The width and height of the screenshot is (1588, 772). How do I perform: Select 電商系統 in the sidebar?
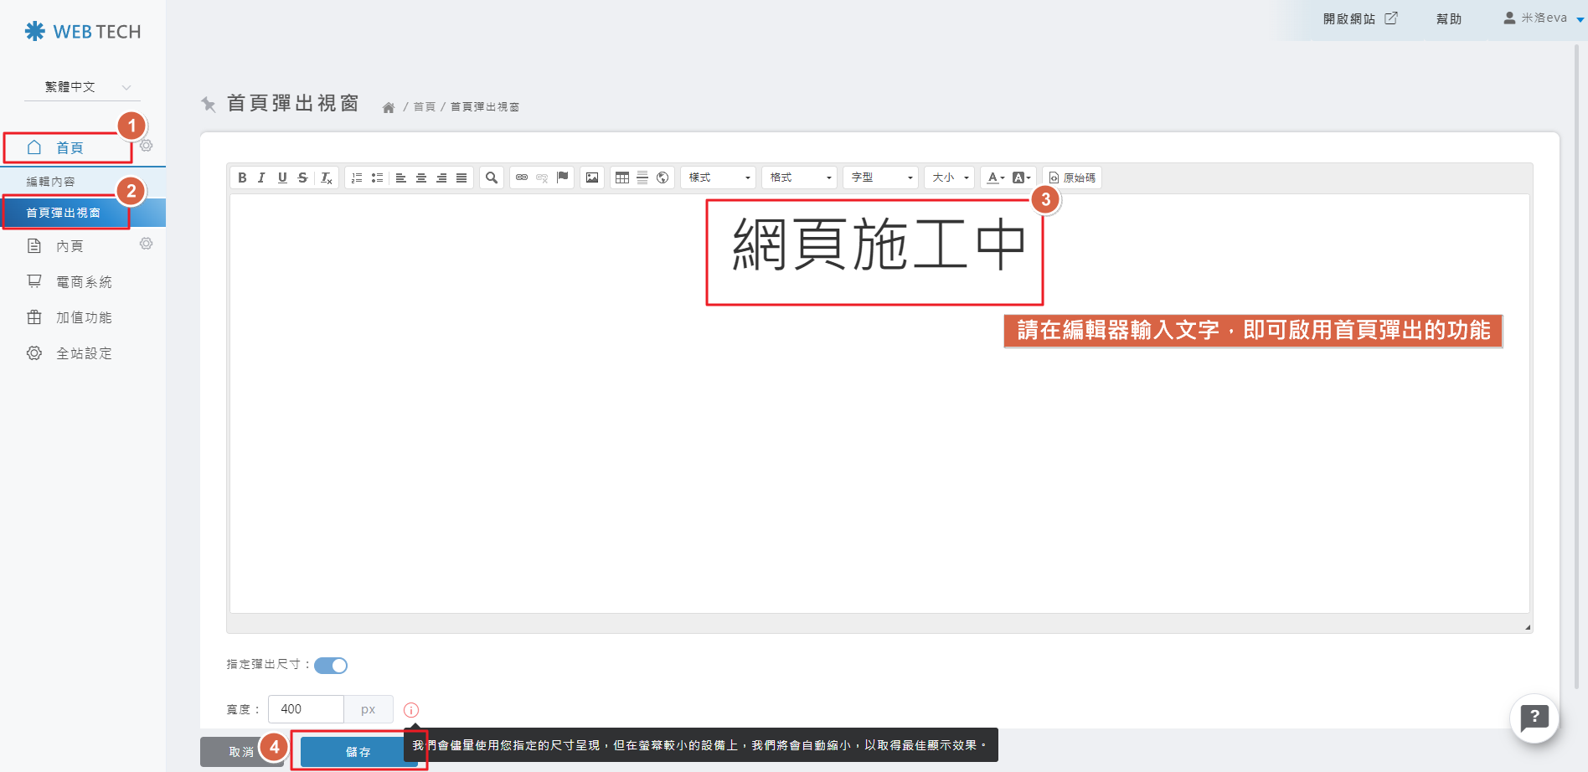click(83, 282)
